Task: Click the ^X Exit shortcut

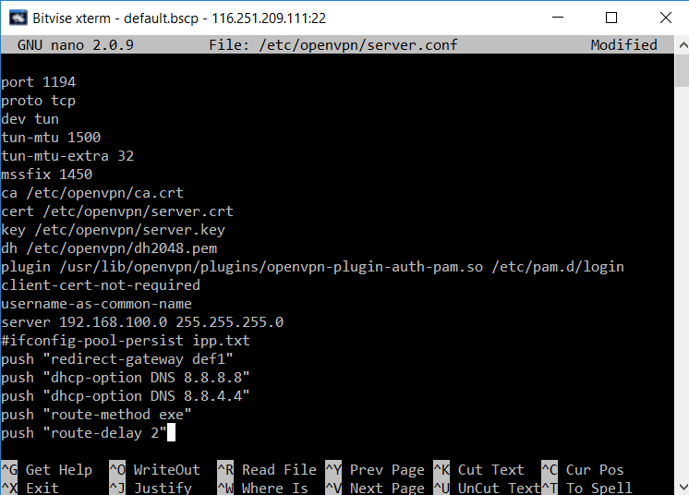Action: coord(30,488)
